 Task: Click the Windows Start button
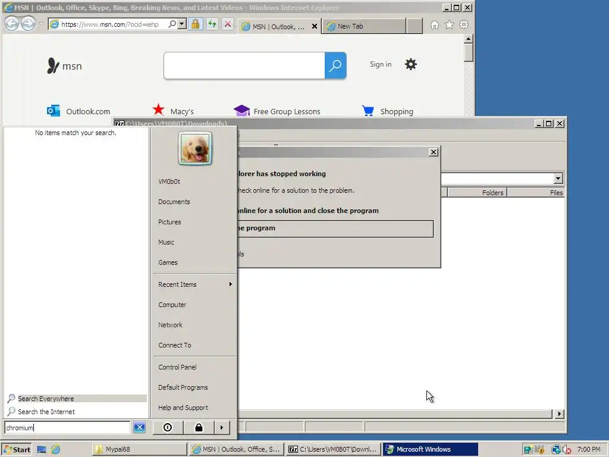16,449
